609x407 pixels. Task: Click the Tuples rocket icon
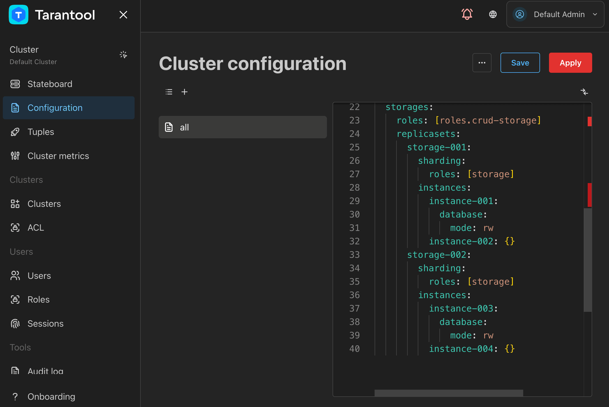(x=15, y=132)
